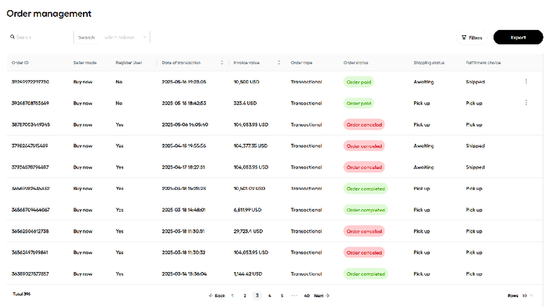Viewport: 544px width, 308px height.
Task: Click the search magnifier icon
Action: (x=12, y=37)
